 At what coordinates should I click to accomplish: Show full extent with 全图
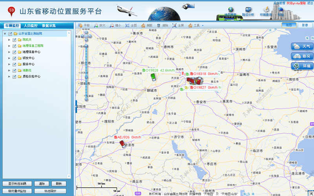[x=131, y=25]
